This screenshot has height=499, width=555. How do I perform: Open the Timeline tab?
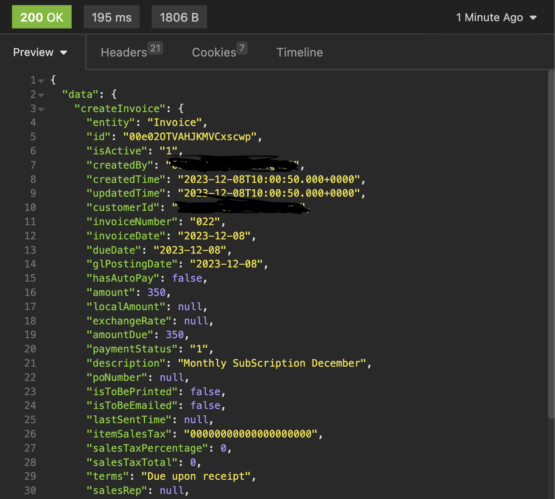[300, 52]
